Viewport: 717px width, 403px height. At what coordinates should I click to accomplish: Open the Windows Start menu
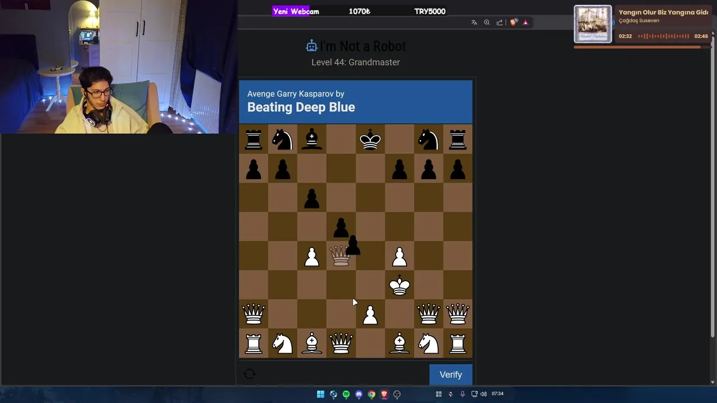[x=320, y=394]
